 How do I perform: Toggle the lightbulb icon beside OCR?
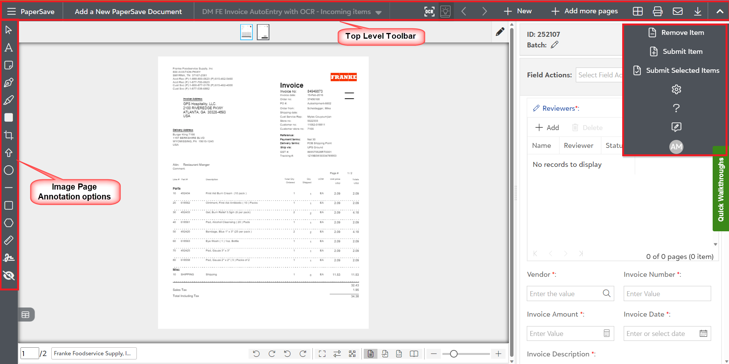(445, 11)
